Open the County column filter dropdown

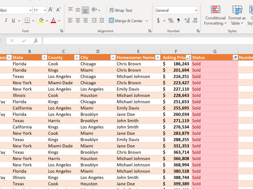coord(77,57)
